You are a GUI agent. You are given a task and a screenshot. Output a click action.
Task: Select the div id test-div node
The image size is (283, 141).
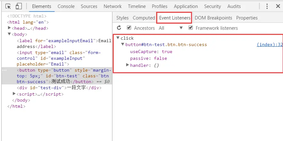pyautogui.click(x=59, y=88)
